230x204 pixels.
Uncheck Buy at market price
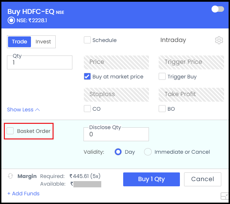[87, 76]
